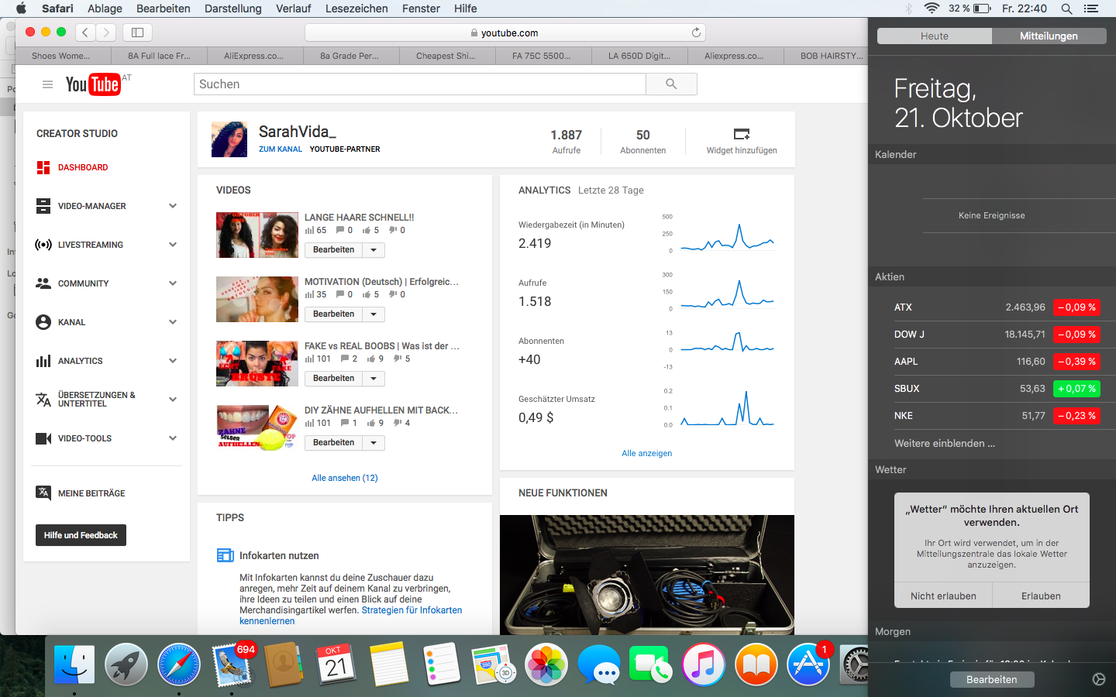The height and width of the screenshot is (697, 1116).
Task: Expand the Community section
Action: point(173,283)
